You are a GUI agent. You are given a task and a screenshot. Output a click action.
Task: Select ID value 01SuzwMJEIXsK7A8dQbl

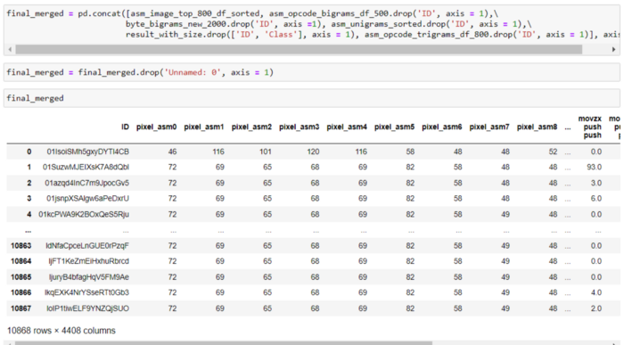(x=86, y=167)
